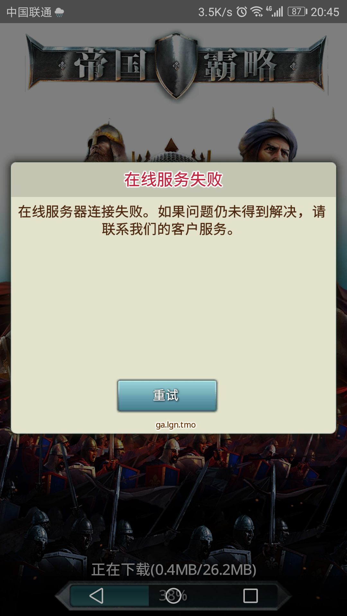Tap the alarm clock status icon
Screen dimensions: 347x616
coord(242,12)
